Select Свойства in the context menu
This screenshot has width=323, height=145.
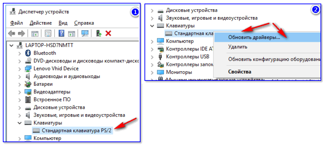(x=240, y=71)
